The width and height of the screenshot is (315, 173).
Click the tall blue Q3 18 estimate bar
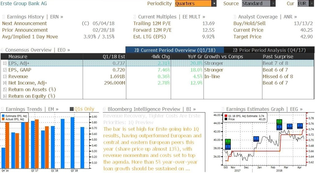pos(73,143)
